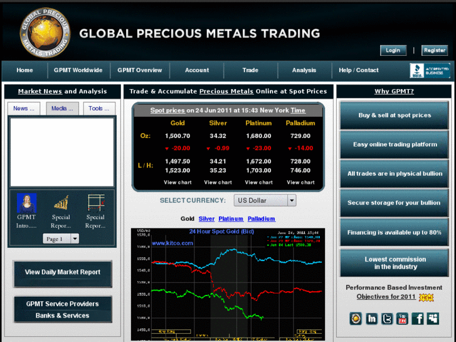Open the GPMT Worldwide menu
The width and height of the screenshot is (456, 342).
[78, 70]
